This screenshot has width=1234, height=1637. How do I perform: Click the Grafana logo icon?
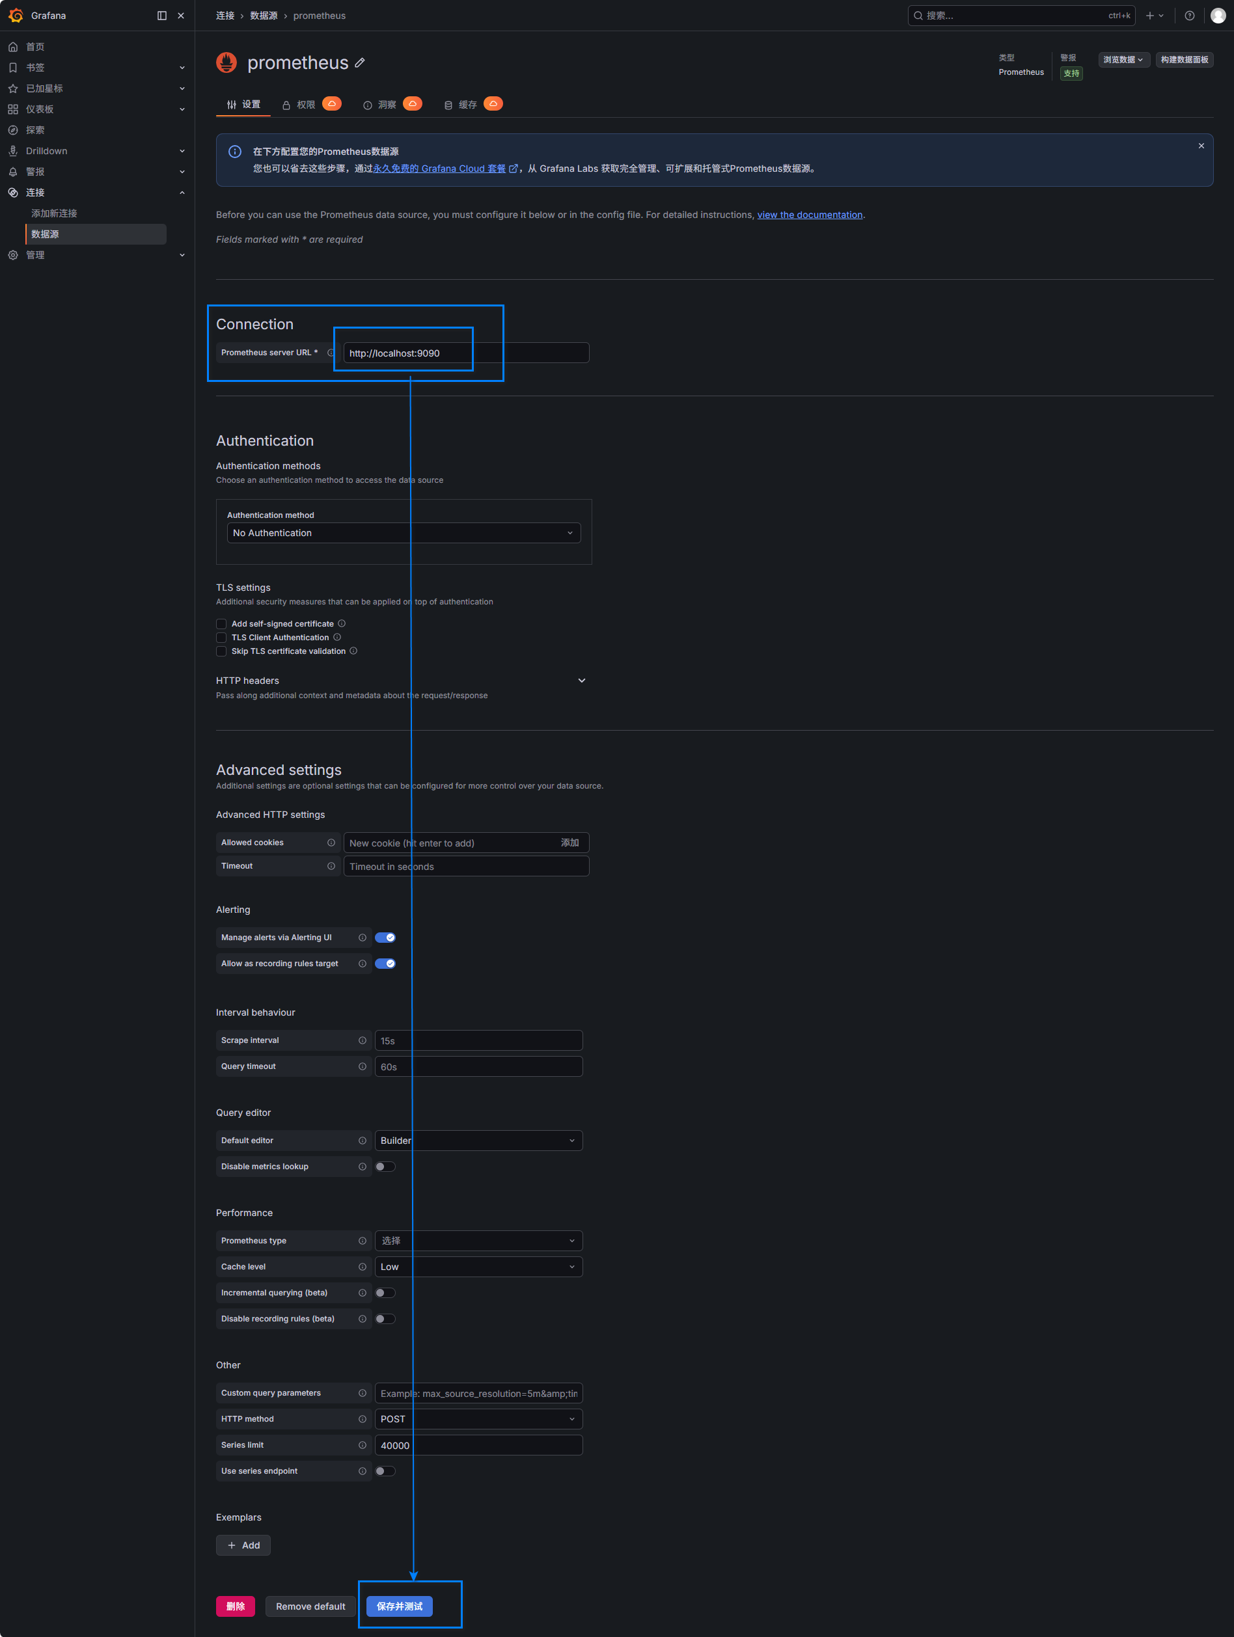click(x=16, y=16)
